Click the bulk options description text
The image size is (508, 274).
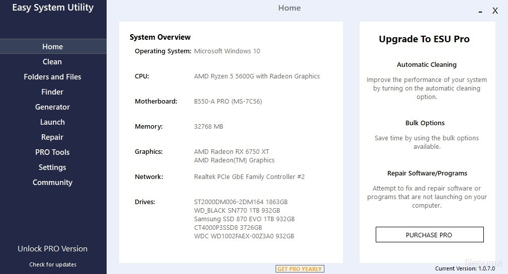[x=427, y=142]
